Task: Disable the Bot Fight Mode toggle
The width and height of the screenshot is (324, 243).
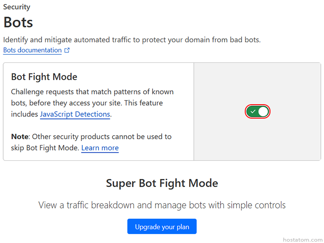Action: point(257,111)
